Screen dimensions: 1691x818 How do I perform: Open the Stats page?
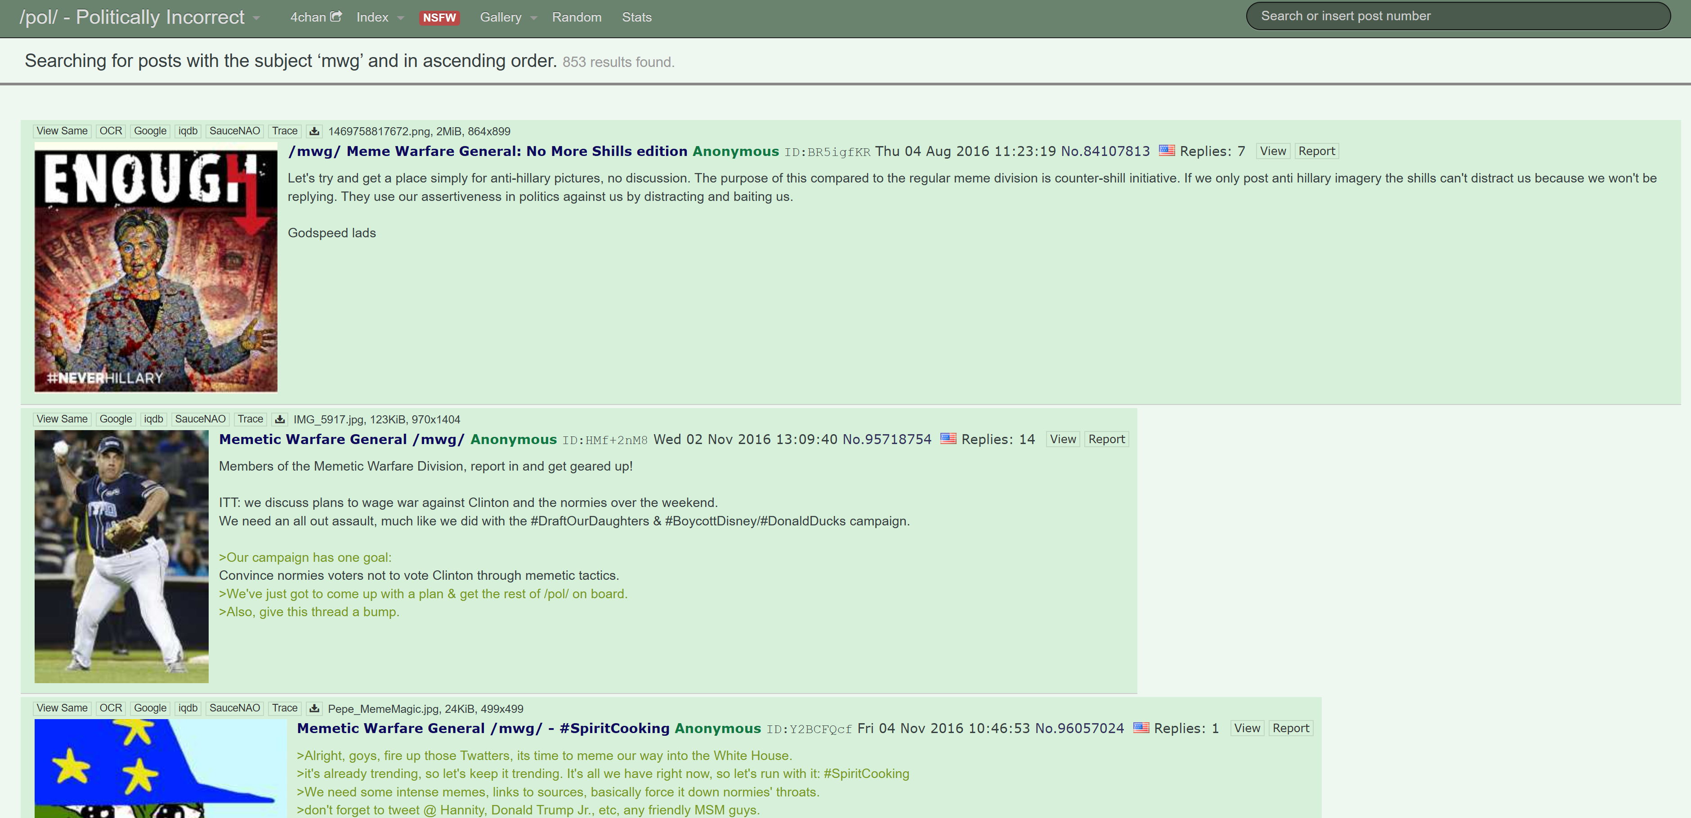(x=636, y=18)
